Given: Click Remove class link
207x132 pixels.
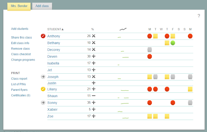Looking at the screenshot, I should [x=20, y=49].
